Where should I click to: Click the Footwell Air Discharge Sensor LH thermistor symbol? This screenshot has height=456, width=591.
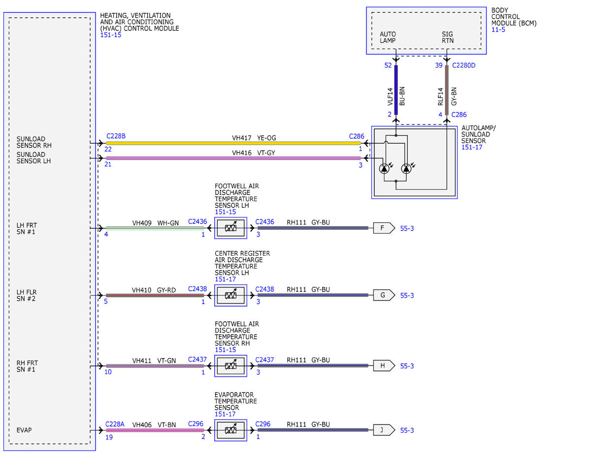pyautogui.click(x=231, y=228)
